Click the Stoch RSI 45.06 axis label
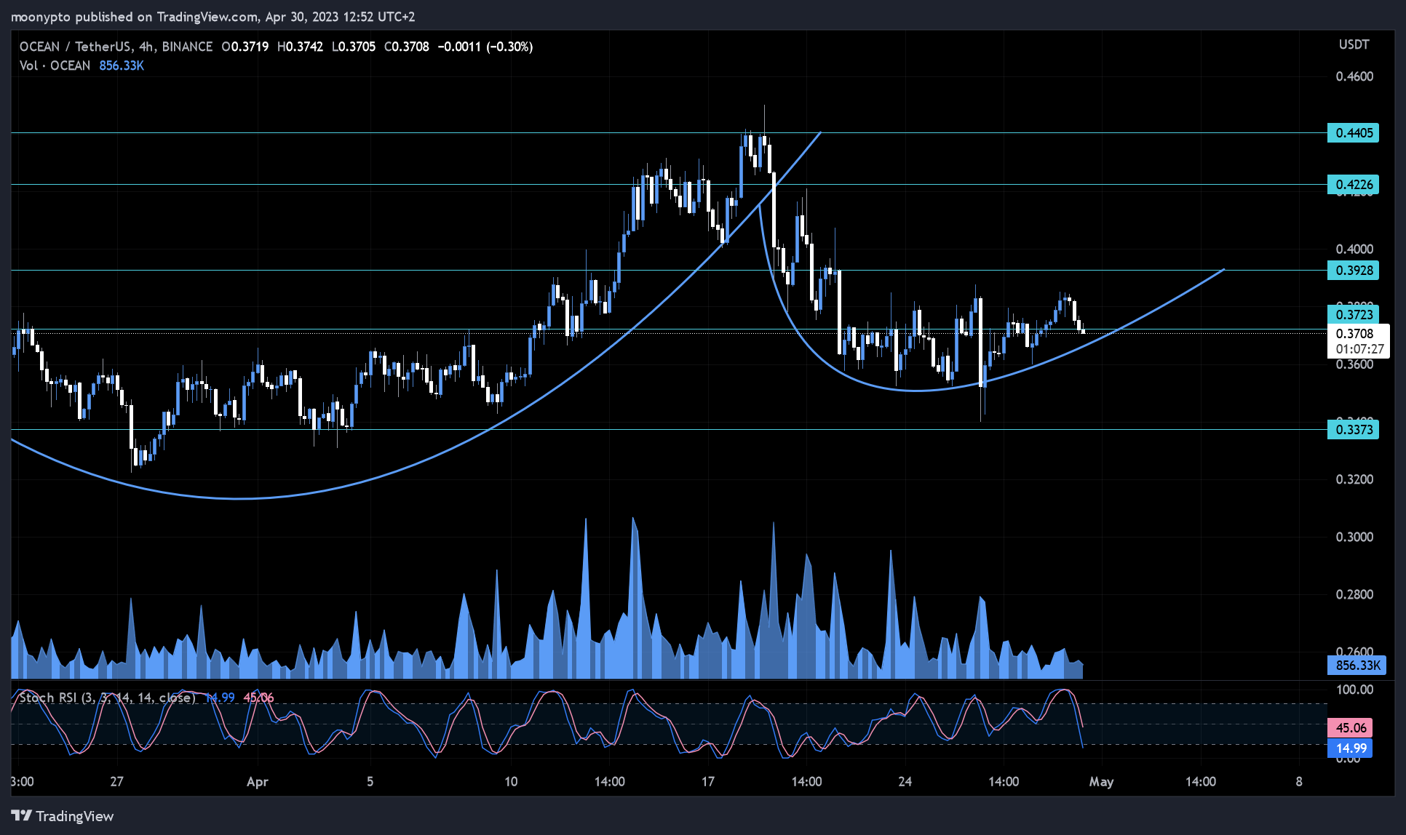 point(1351,727)
